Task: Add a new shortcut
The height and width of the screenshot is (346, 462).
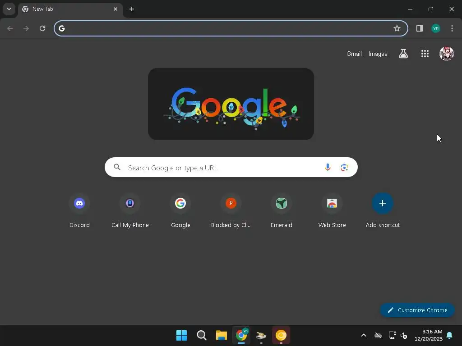Action: click(383, 211)
